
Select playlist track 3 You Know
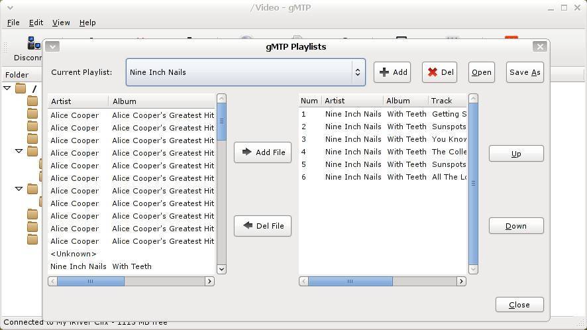coord(383,139)
